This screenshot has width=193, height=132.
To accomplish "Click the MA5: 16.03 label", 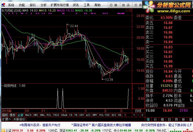I will tap(30, 11).
